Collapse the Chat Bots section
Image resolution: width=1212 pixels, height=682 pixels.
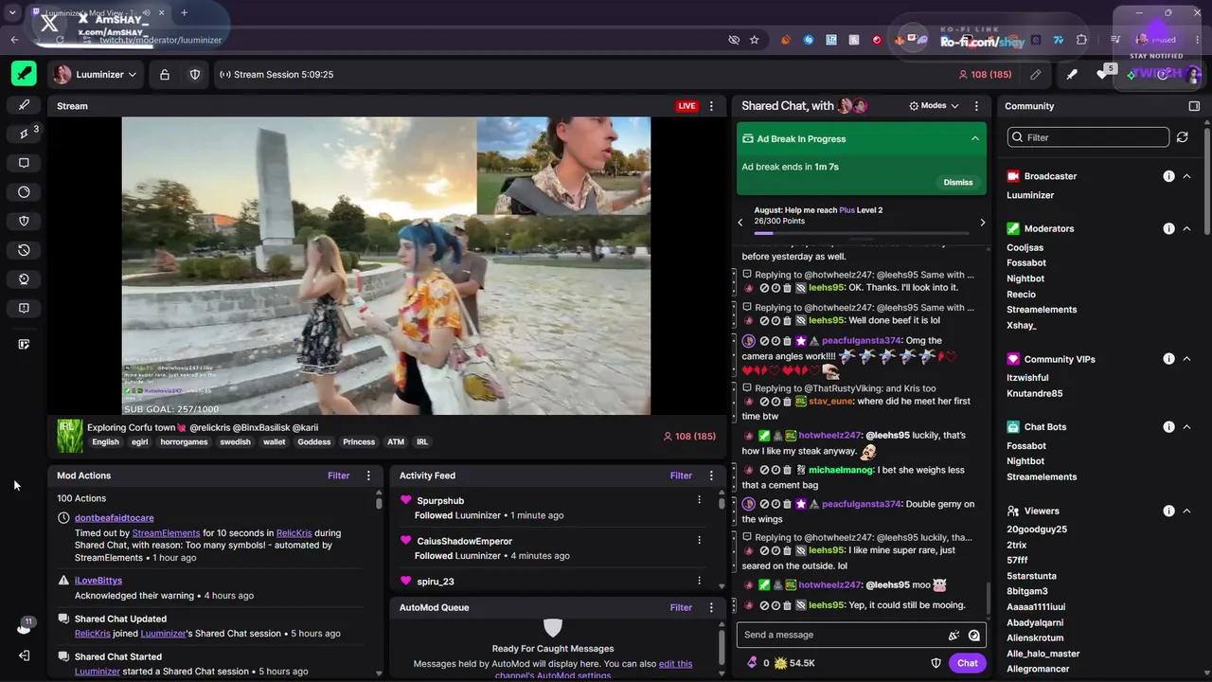[x=1187, y=426]
